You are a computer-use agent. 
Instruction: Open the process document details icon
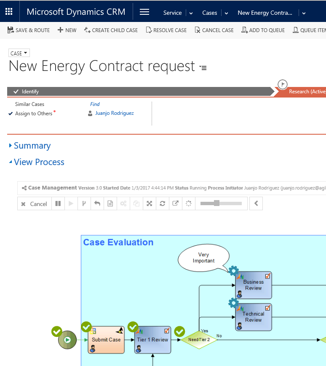click(110, 203)
